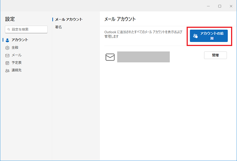Viewport: 237px width, 161px height.
Task: Select the メール settings category
Action: pyautogui.click(x=17, y=55)
